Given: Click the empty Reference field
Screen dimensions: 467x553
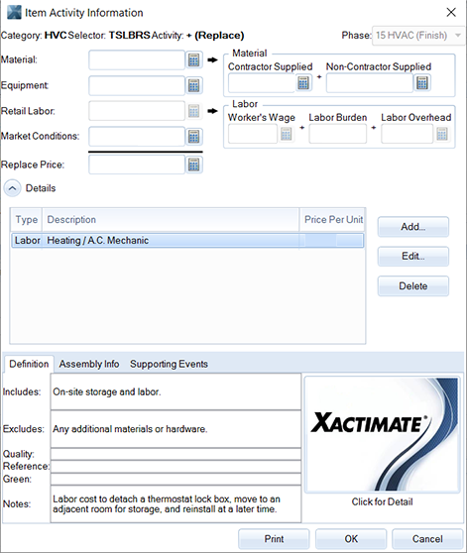Looking at the screenshot, I should click(x=175, y=467).
